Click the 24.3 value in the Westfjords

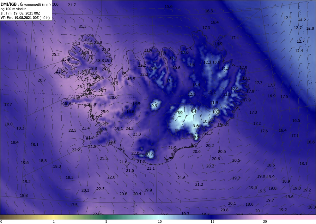pyautogui.click(x=76, y=43)
